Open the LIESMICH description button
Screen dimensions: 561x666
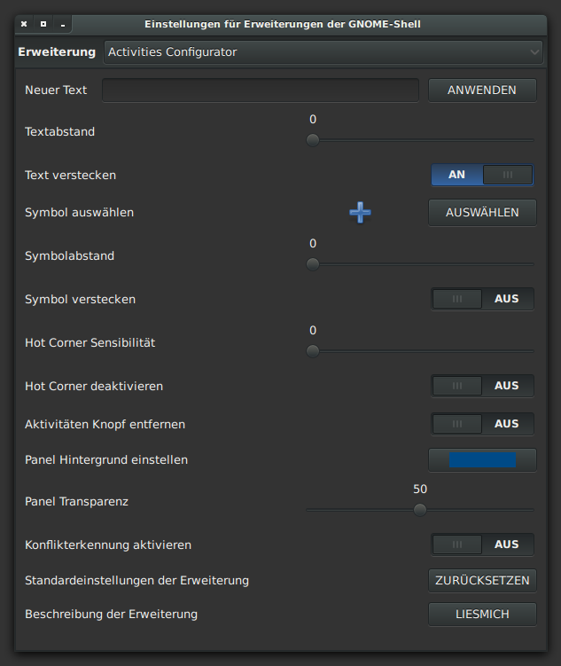[482, 615]
